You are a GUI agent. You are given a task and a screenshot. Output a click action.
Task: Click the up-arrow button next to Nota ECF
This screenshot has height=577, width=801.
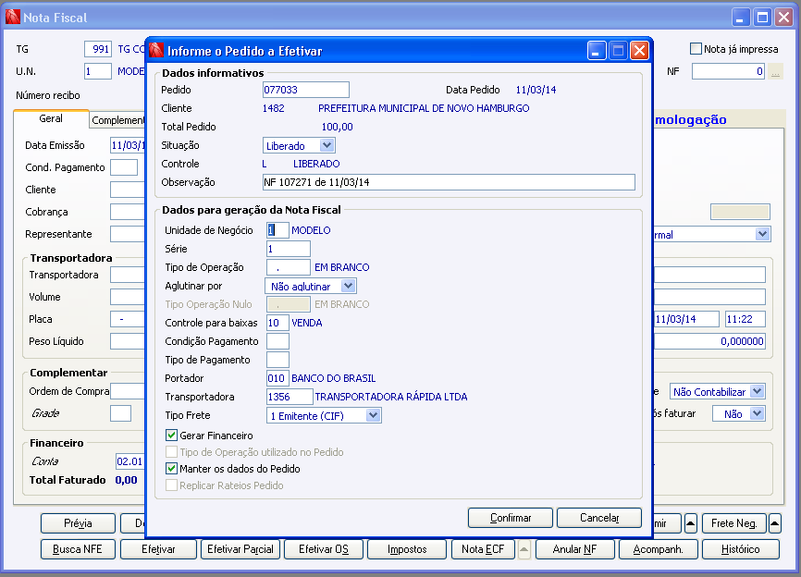[524, 549]
